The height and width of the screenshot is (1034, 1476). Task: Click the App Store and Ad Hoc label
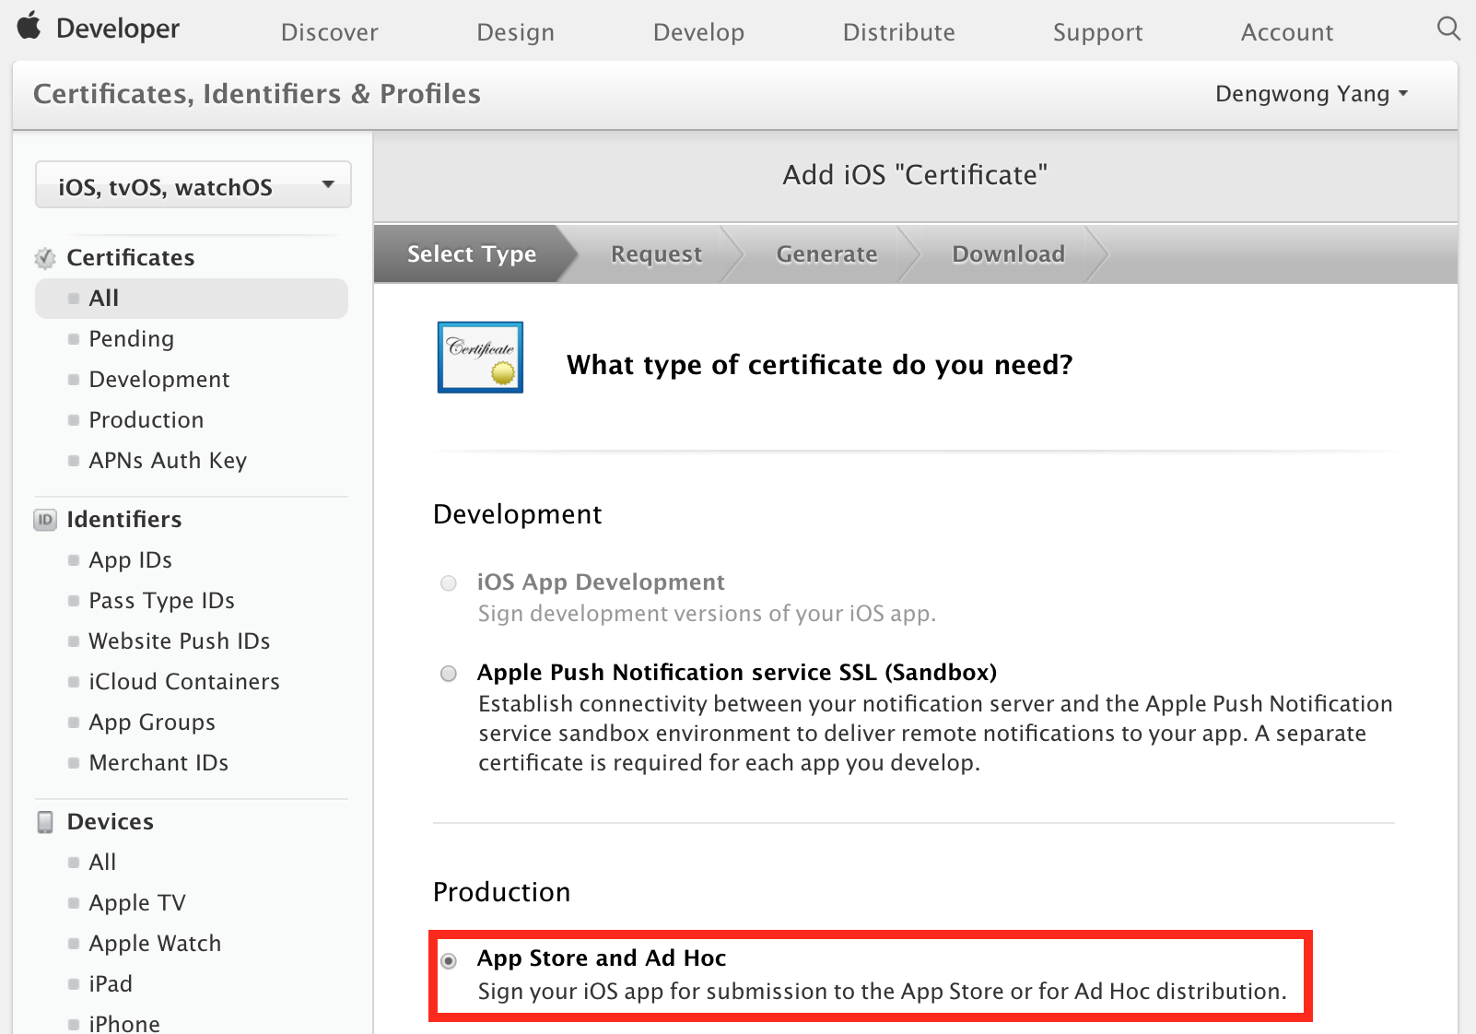(x=602, y=958)
